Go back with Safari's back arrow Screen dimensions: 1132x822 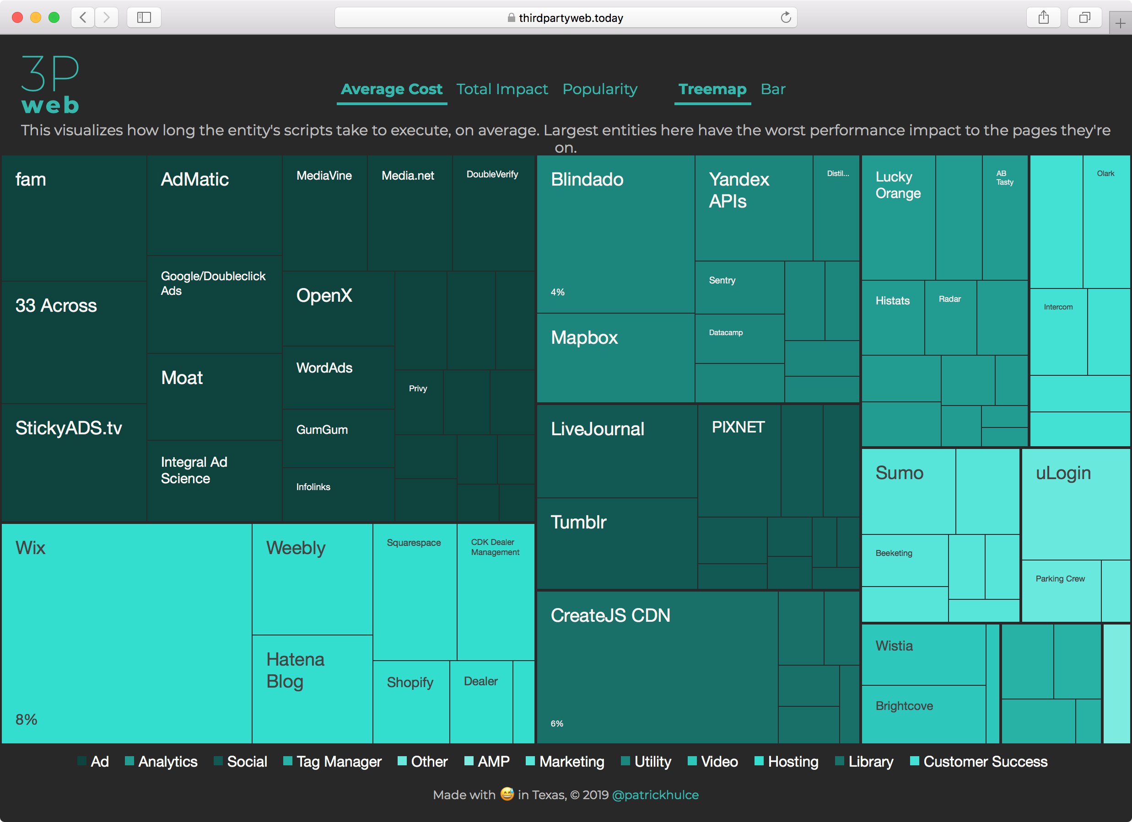pos(83,17)
